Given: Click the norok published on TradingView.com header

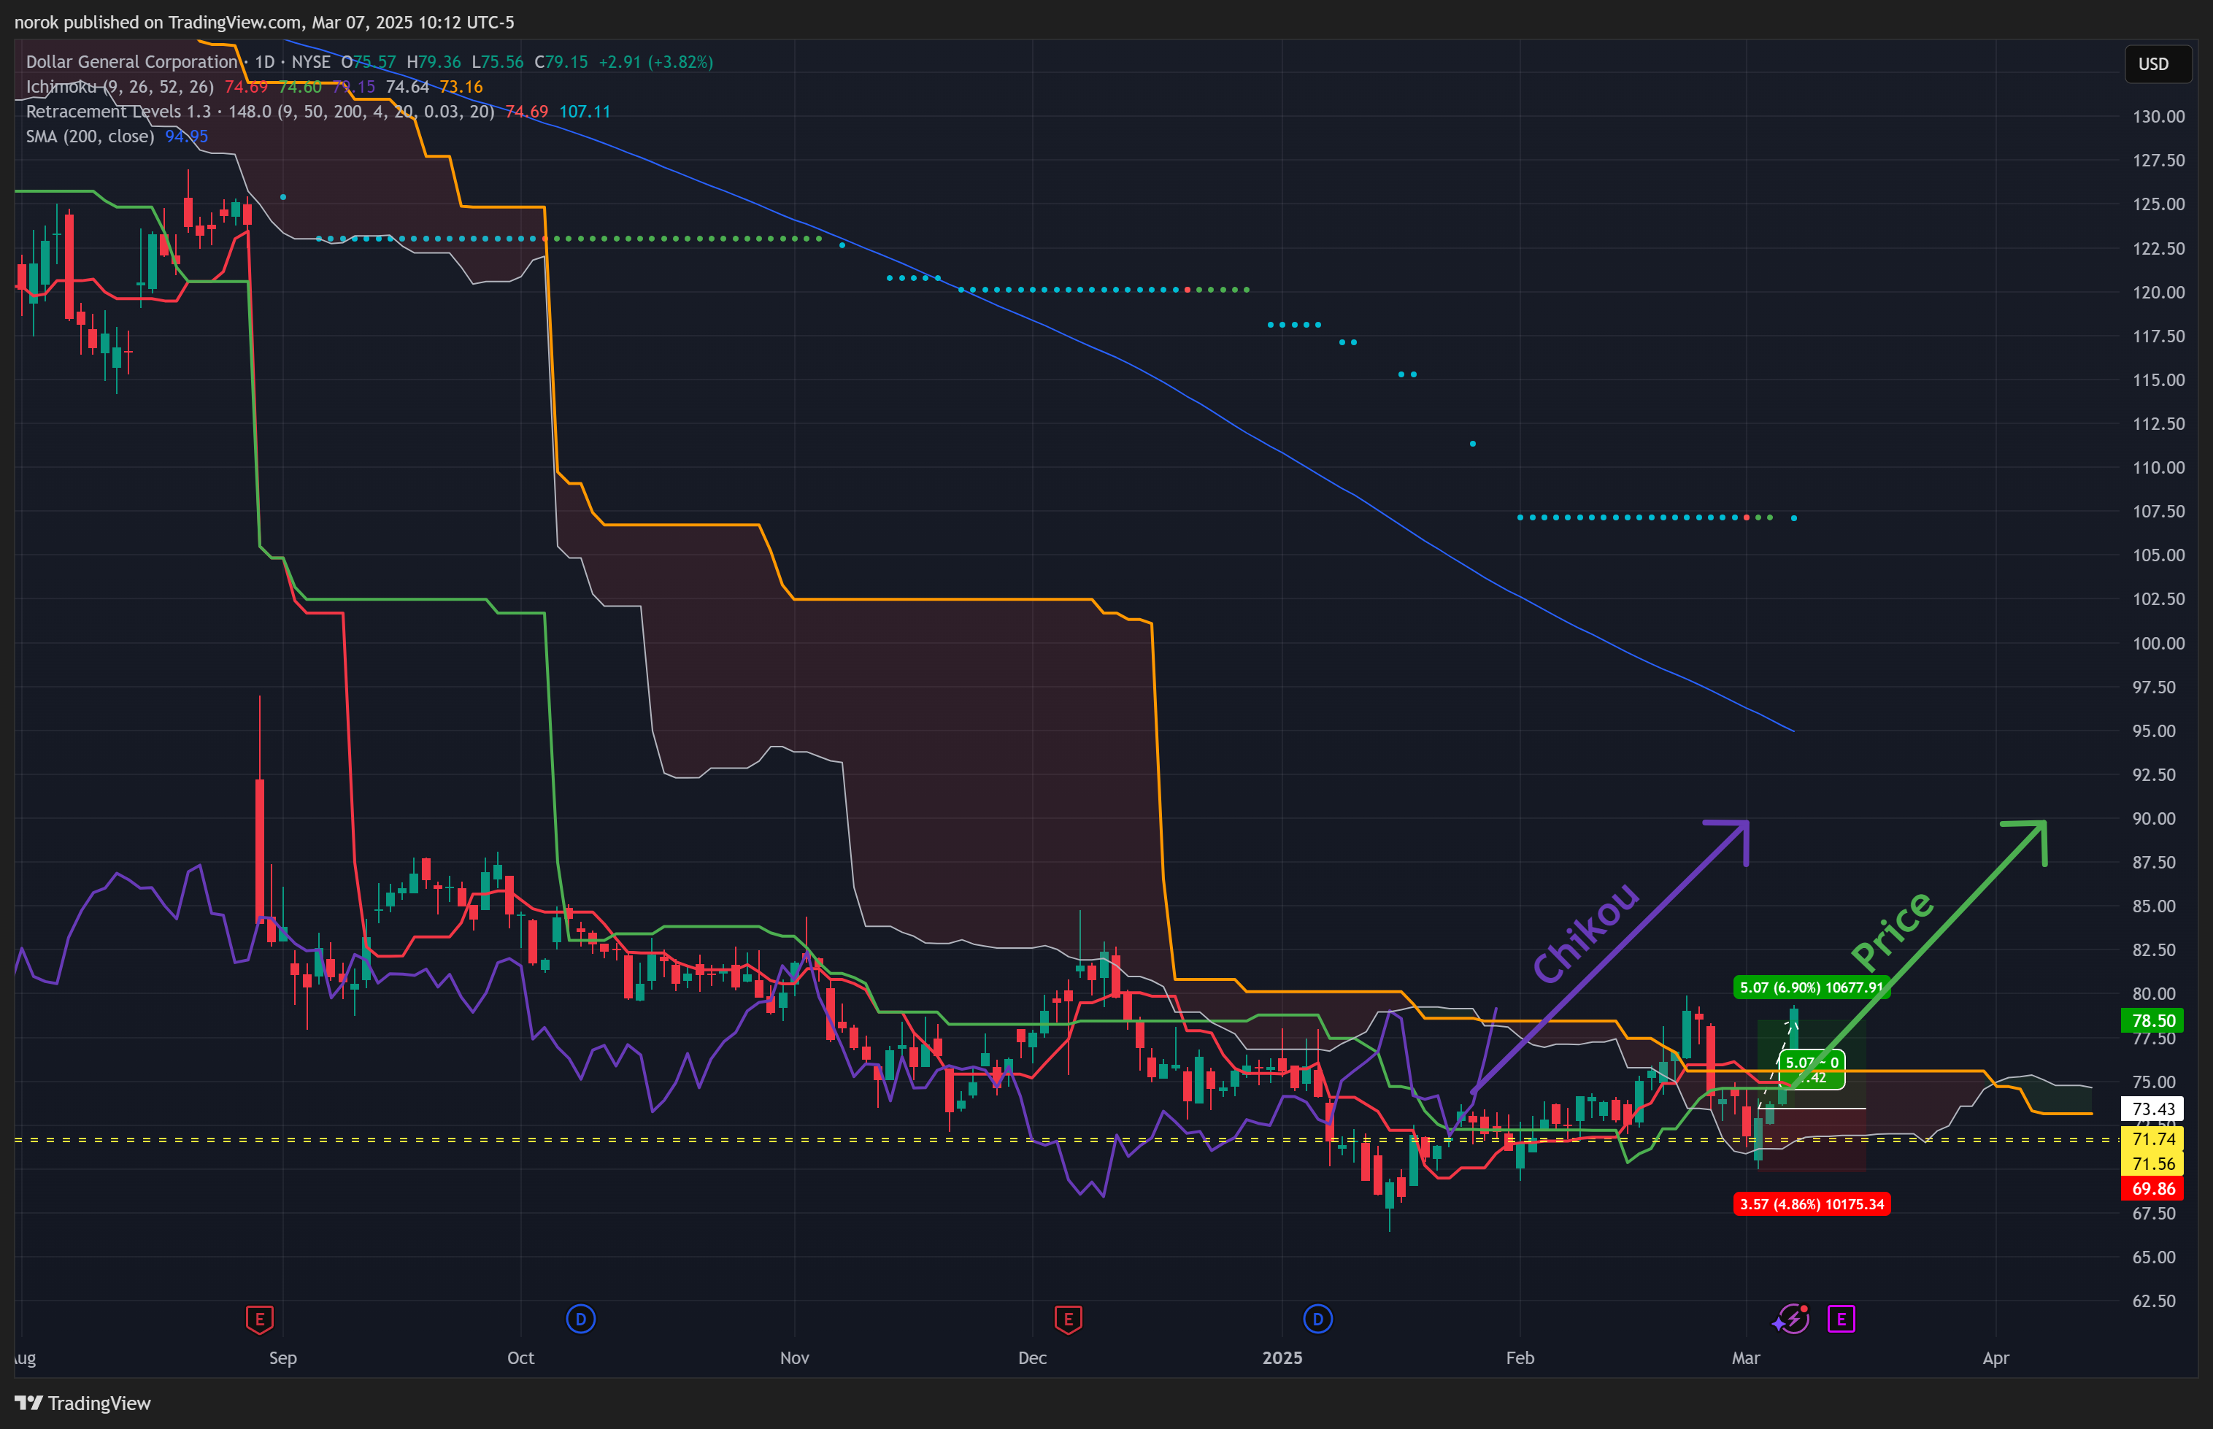Looking at the screenshot, I should pos(264,23).
